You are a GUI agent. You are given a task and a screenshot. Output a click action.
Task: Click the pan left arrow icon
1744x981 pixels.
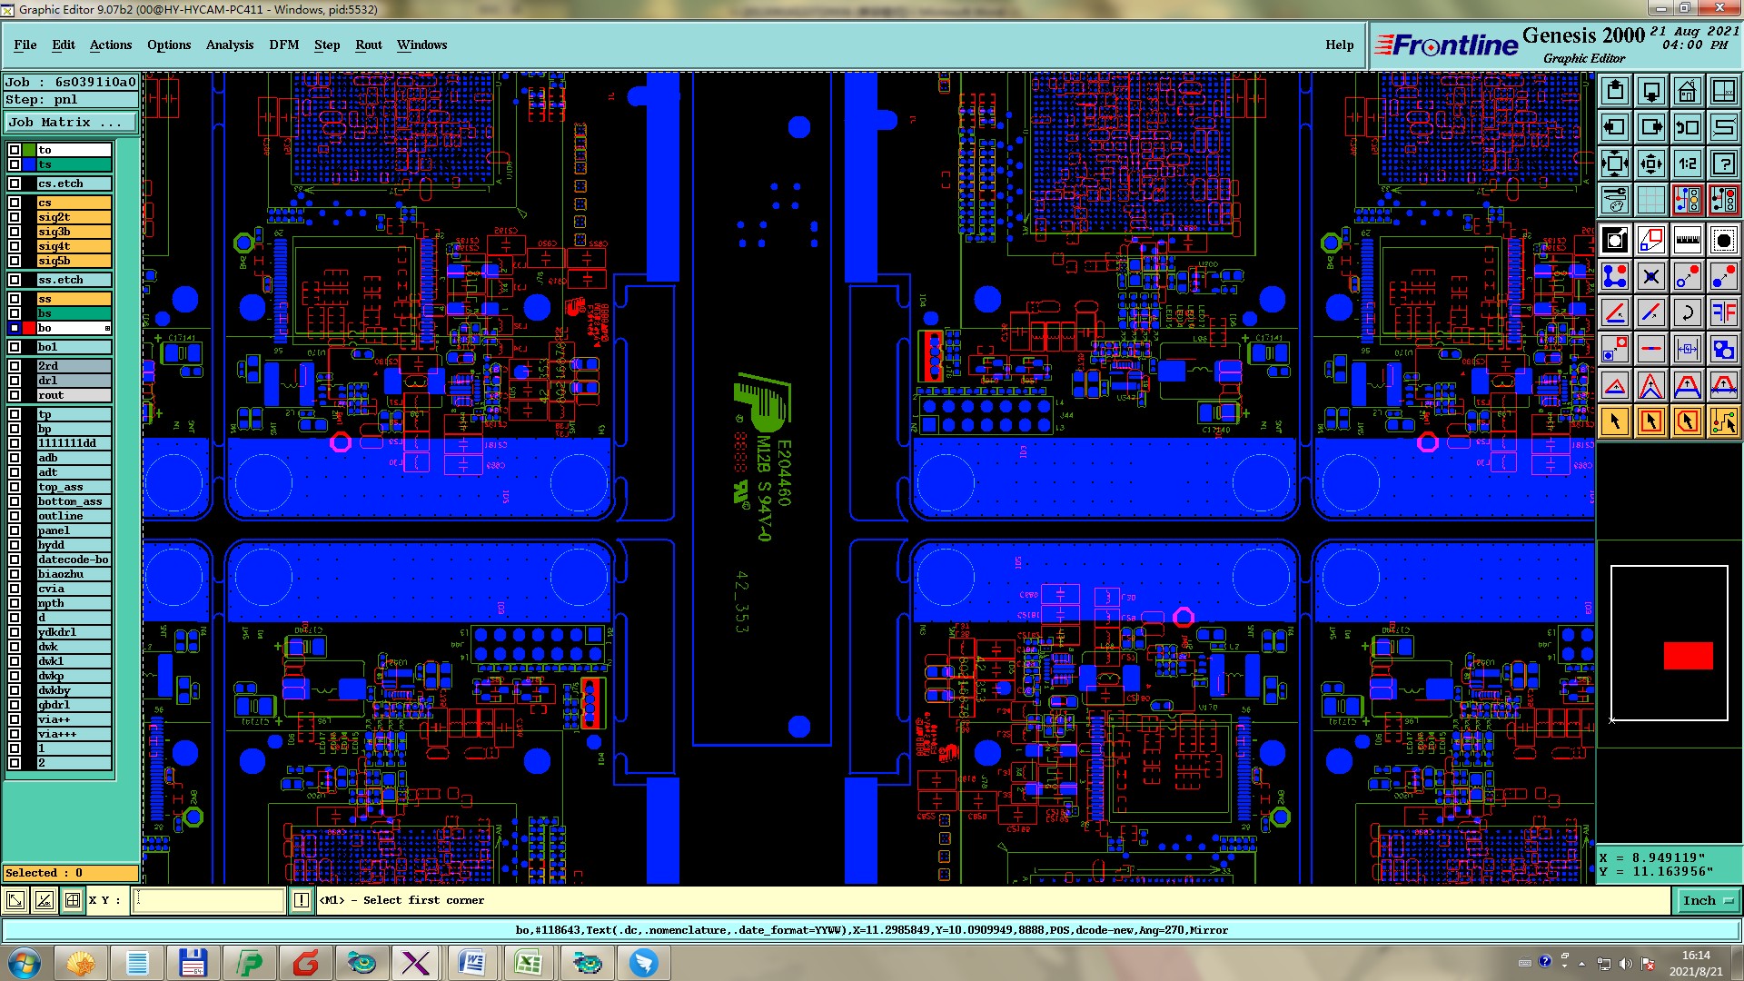(1615, 127)
